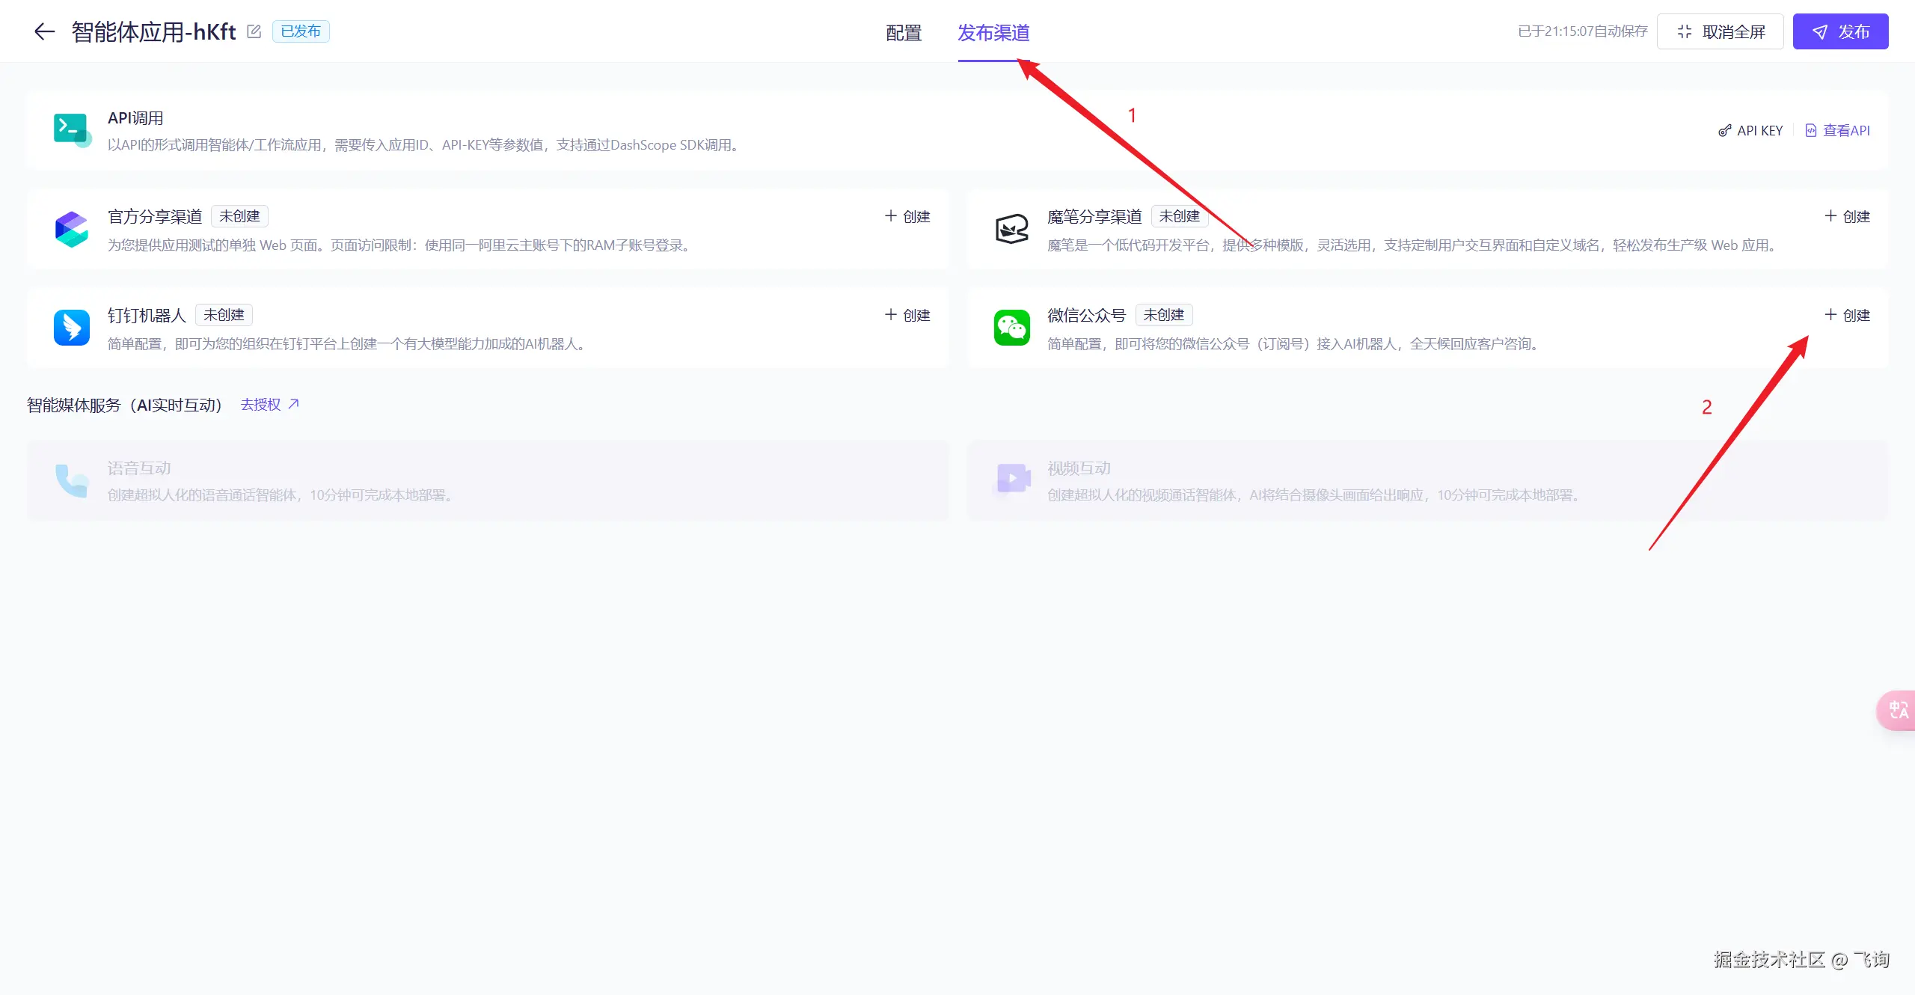Screen dimensions: 1915x995
Task: Click the 微信公众号 WeChat icon
Action: [1011, 328]
